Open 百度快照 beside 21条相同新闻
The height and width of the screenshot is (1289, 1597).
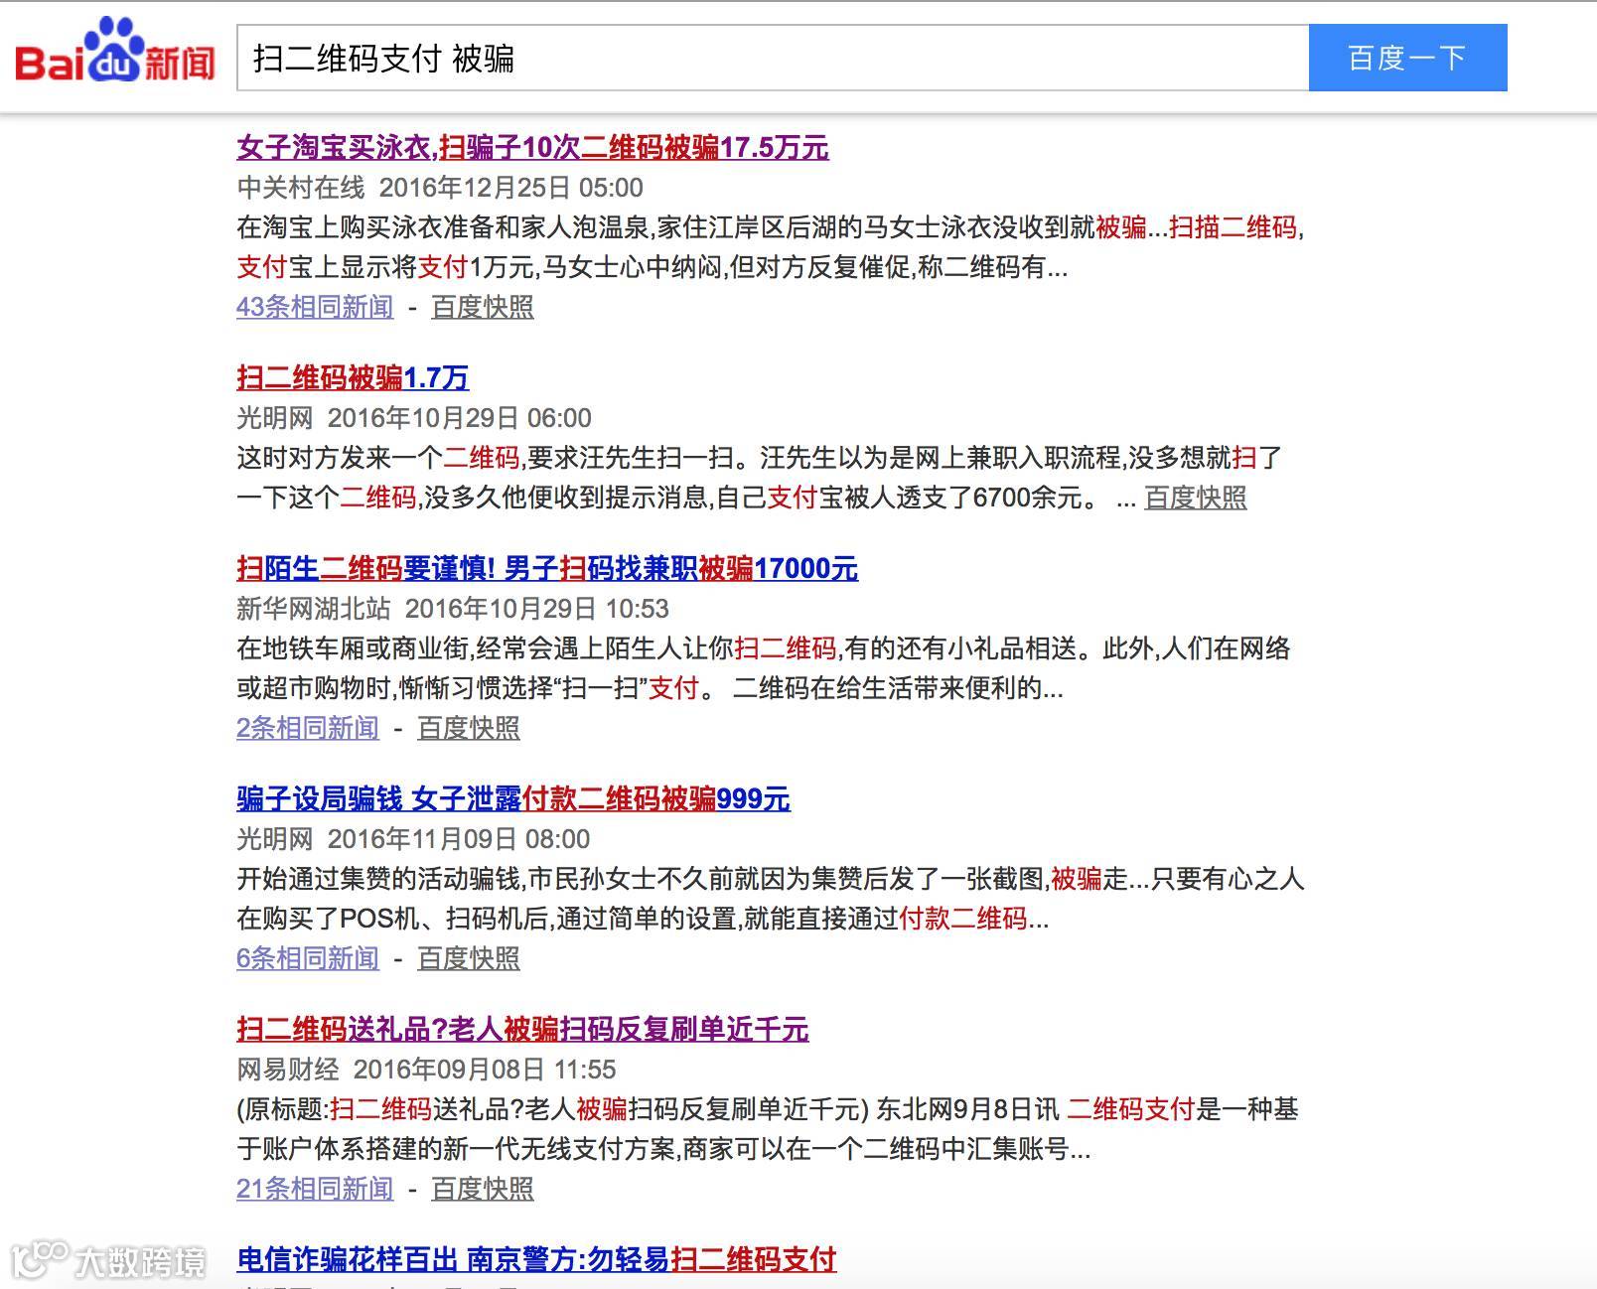point(483,1189)
